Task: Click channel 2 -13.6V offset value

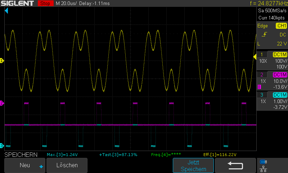Action: [x=280, y=87]
